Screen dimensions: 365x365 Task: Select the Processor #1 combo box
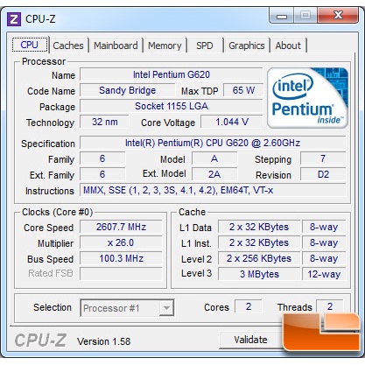(127, 308)
